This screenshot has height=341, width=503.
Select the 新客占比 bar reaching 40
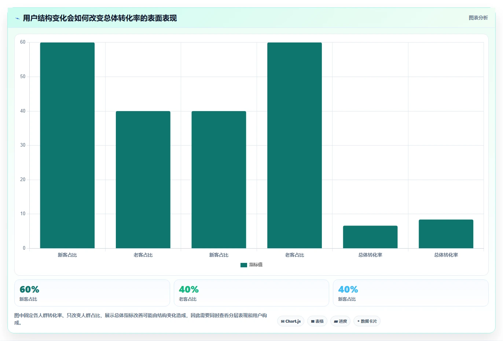point(219,180)
